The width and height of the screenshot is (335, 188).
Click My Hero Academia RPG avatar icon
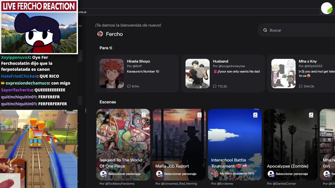[215, 174]
